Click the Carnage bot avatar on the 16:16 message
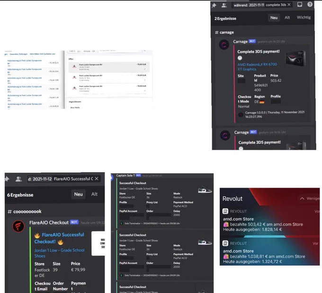Viewport: 322px width, 293px height. tap(225, 135)
